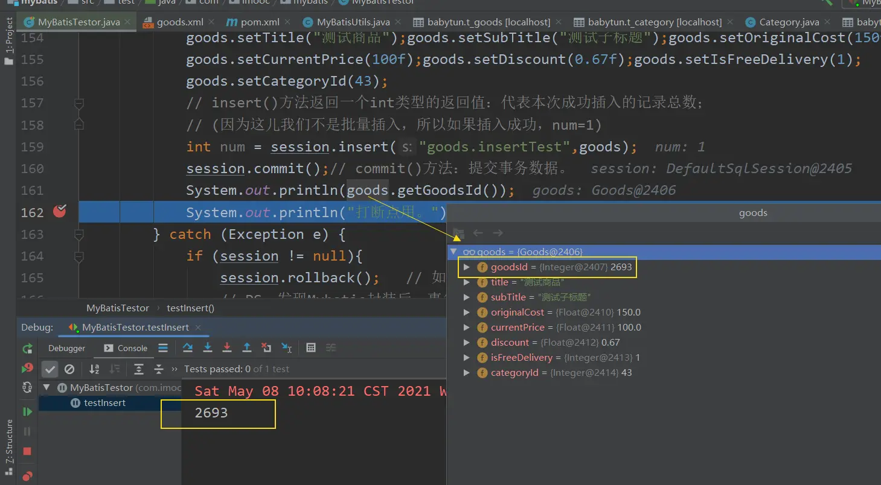Open the debug layout settings icon beside Console
The image size is (881, 485).
tap(163, 347)
